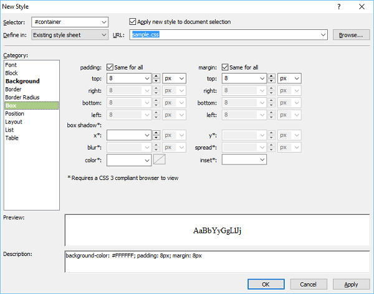This screenshot has width=374, height=294.
Task: Click the help question mark icon
Action: [338, 6]
